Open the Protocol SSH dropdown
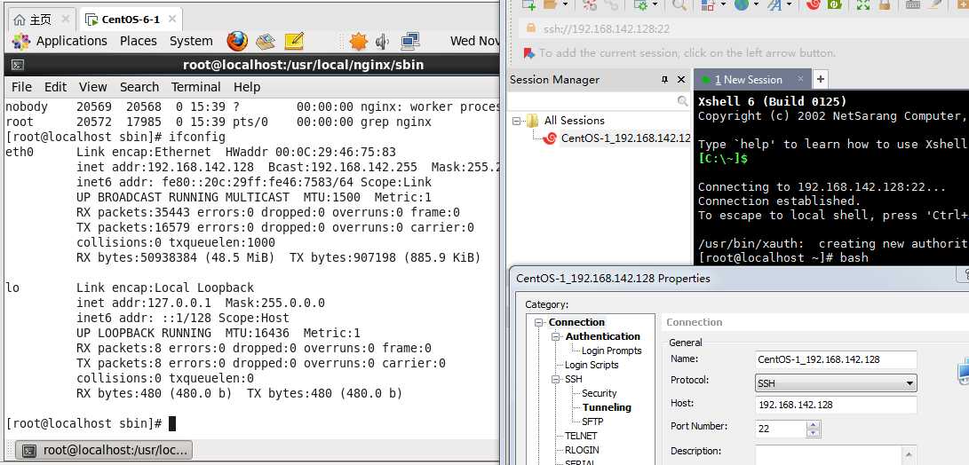This screenshot has width=969, height=465. pyautogui.click(x=836, y=382)
